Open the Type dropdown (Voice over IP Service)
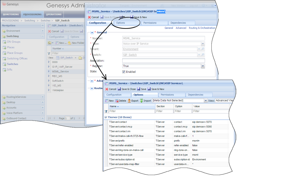Screen dimensions: 305x192 [203, 44]
